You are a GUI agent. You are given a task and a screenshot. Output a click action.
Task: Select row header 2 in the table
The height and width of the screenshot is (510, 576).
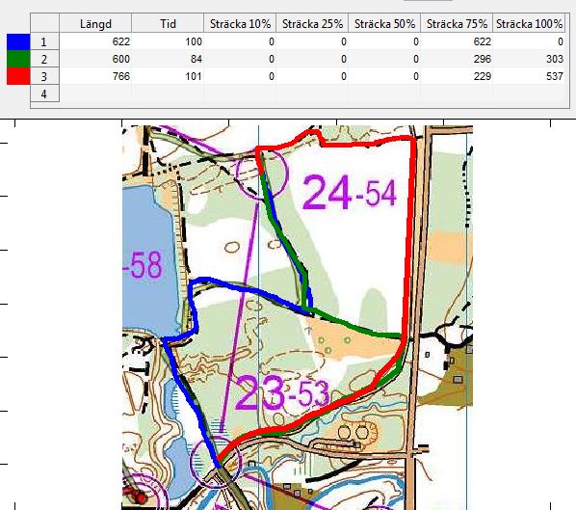coord(44,59)
